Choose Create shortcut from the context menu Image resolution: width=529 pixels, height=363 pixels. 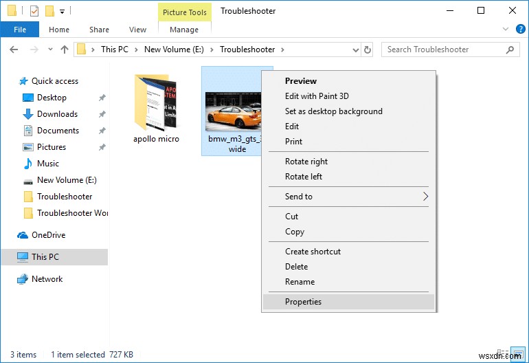(349, 252)
